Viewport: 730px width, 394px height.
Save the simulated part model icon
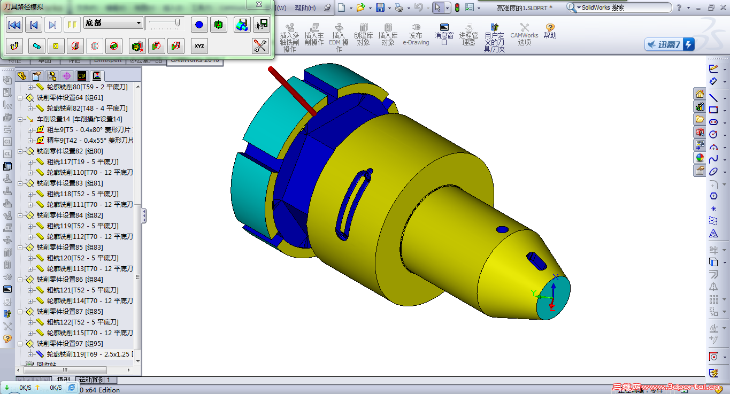click(x=242, y=25)
